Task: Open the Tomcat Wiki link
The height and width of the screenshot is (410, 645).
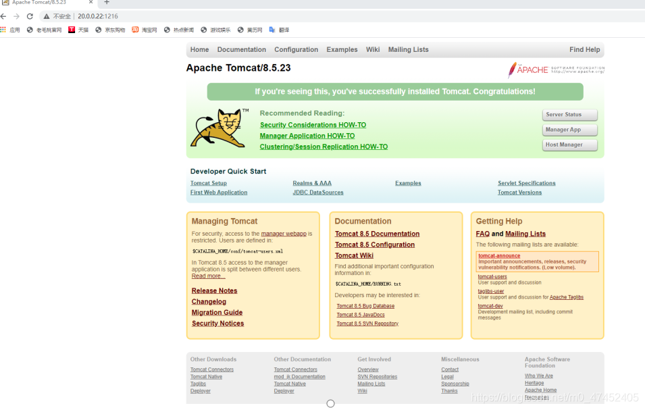Action: 354,255
